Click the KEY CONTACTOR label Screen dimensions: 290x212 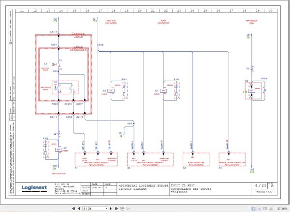pos(58,173)
